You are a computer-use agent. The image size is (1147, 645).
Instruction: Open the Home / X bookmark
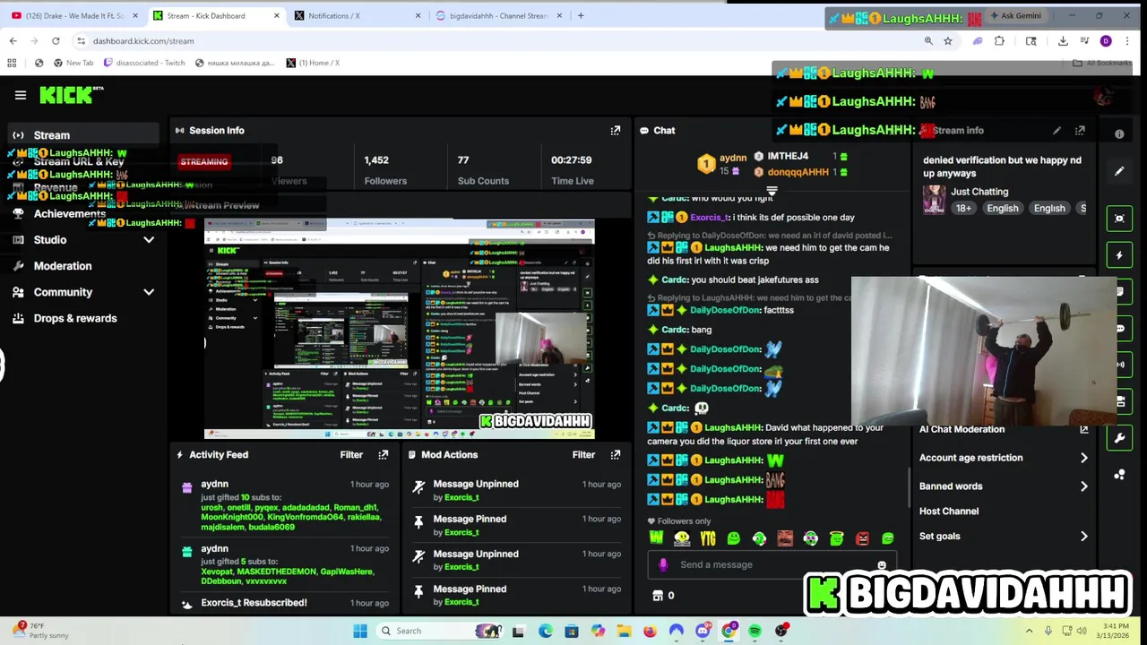pyautogui.click(x=313, y=63)
